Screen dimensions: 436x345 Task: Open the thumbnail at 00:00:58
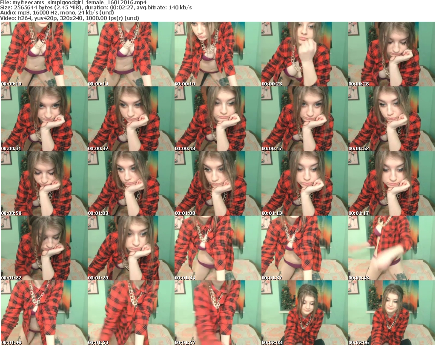43,184
